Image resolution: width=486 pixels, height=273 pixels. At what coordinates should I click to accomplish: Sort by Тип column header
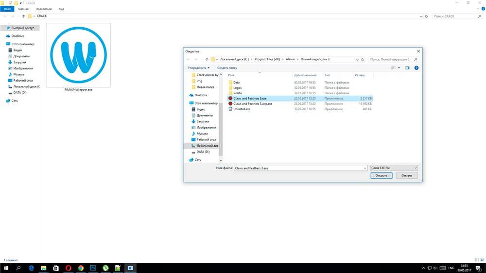(x=327, y=75)
